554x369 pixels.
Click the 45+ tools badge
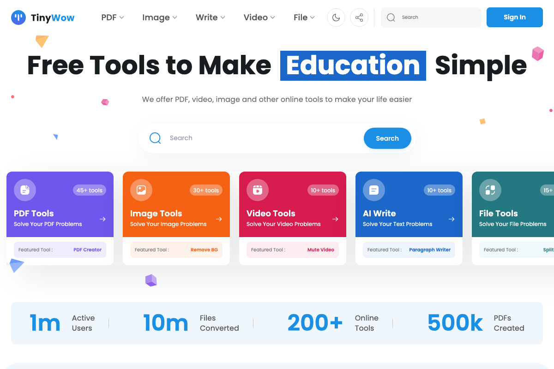click(x=90, y=190)
